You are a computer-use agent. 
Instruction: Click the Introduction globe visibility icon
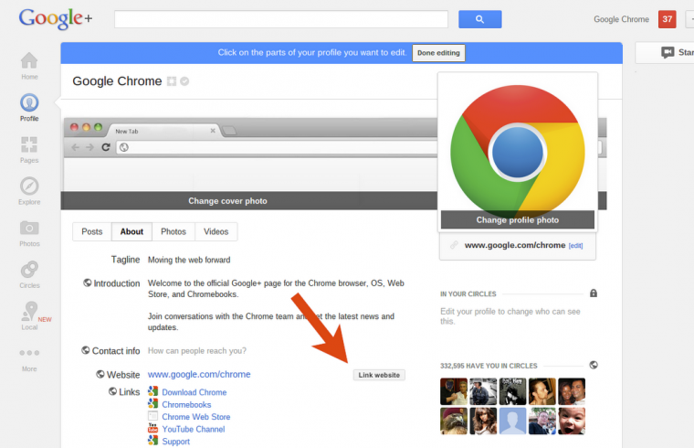pyautogui.click(x=88, y=283)
